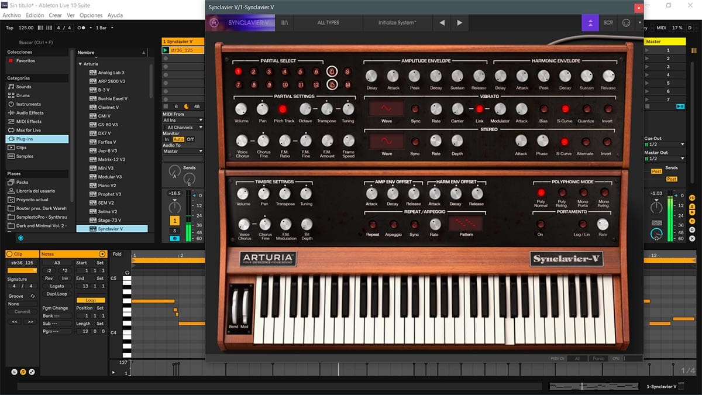
Task: Collapse the Arturia folder in the browser
Action: [80, 64]
